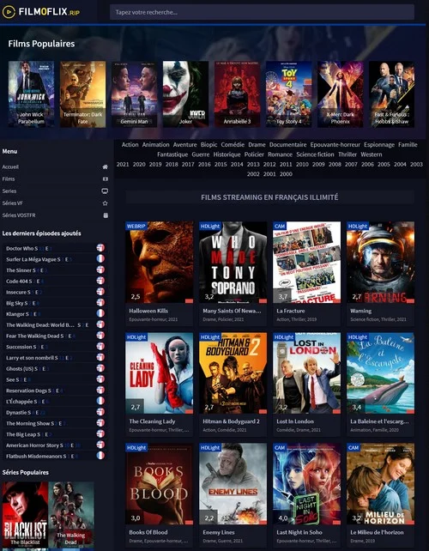The width and height of the screenshot is (429, 551).
Task: Click the French flag beside L'Échappée
Action: [x=100, y=401]
